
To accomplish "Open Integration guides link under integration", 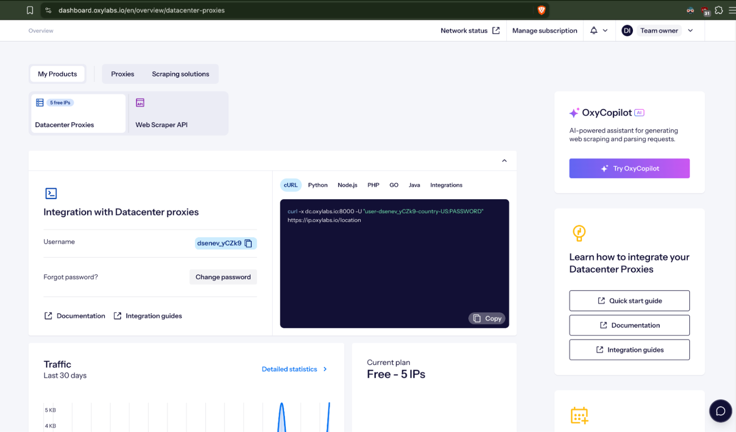I will click(x=148, y=316).
